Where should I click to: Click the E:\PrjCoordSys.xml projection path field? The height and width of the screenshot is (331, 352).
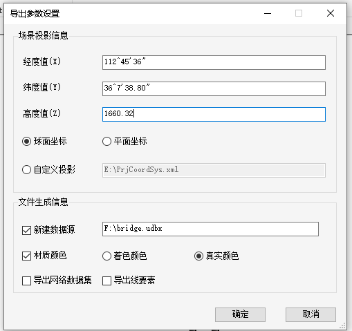point(214,170)
